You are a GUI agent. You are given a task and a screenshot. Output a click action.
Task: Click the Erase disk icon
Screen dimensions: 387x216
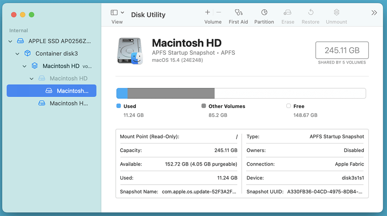288,12
